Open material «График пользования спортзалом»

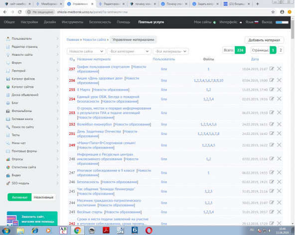[x=103, y=67]
